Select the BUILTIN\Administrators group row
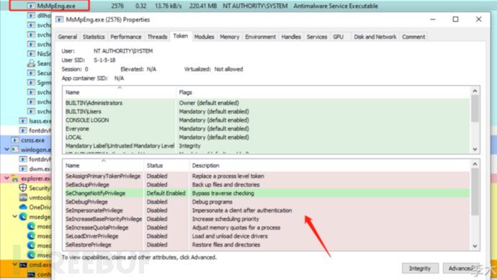The height and width of the screenshot is (280, 497). (267, 103)
